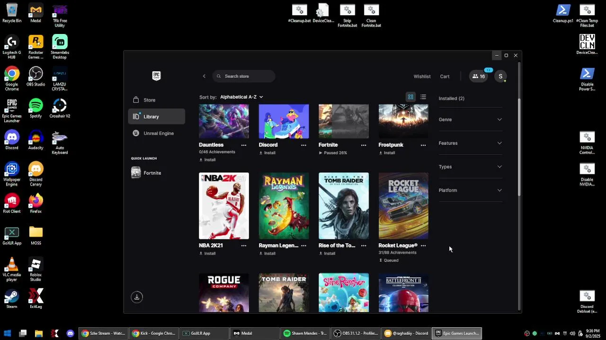Resume Fortnite paused at 26%
606x340 pixels.
pyautogui.click(x=333, y=153)
